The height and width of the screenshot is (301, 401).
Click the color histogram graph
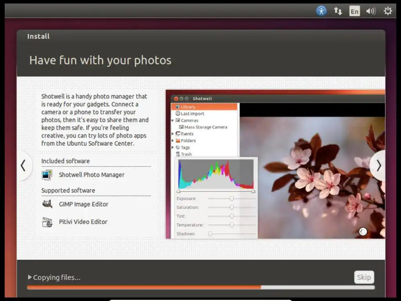[x=216, y=174]
